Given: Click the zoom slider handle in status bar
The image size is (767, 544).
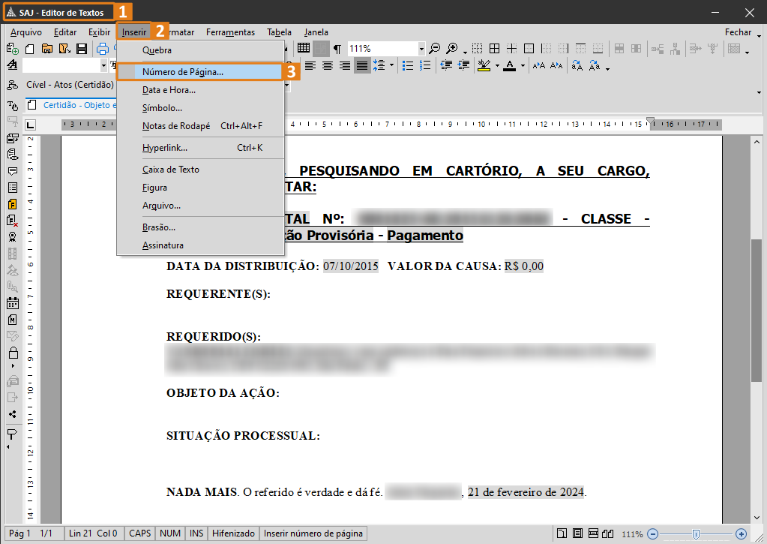Looking at the screenshot, I should (696, 533).
